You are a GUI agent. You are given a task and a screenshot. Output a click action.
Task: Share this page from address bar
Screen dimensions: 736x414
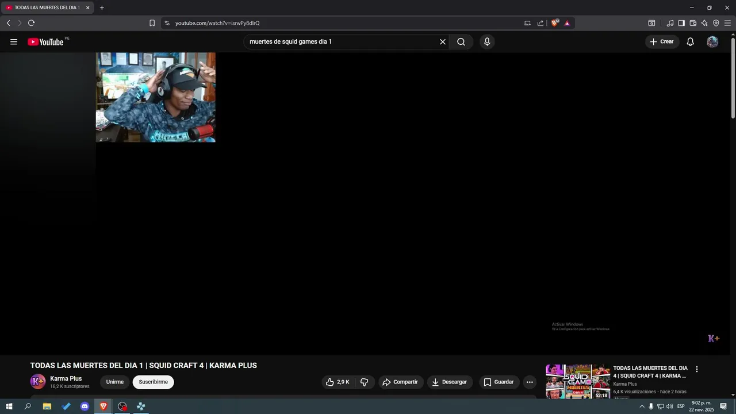[540, 23]
